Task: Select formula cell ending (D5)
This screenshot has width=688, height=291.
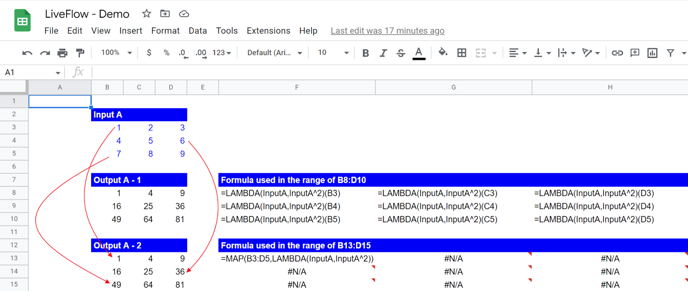Action: 610,219
